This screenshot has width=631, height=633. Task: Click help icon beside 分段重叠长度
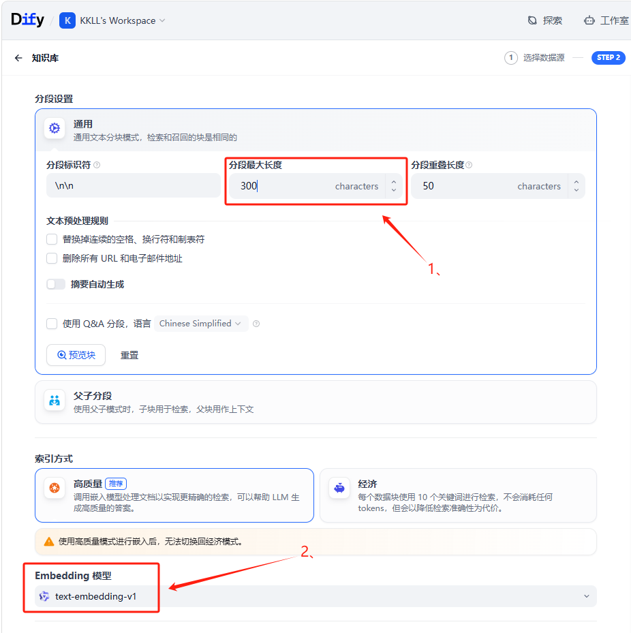469,165
